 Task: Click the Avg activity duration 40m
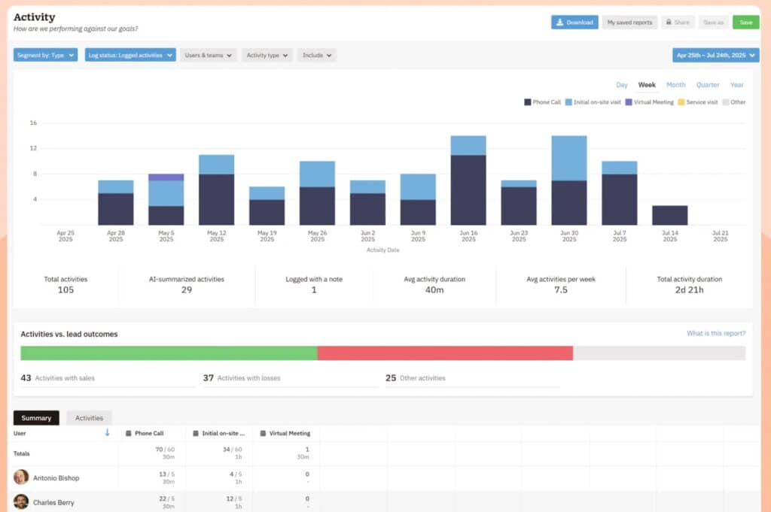[434, 290]
